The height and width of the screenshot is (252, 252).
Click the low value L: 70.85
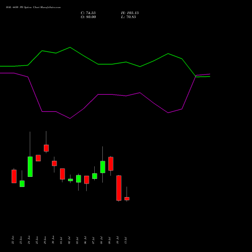(128, 17)
